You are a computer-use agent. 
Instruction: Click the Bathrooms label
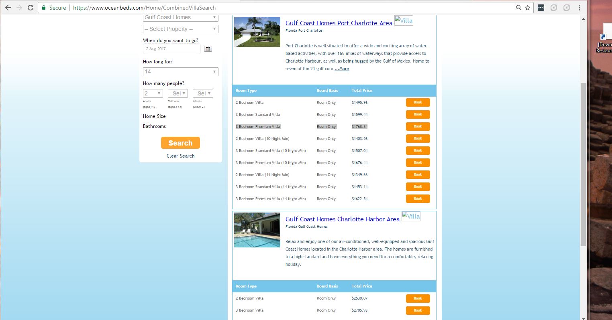[x=154, y=126]
